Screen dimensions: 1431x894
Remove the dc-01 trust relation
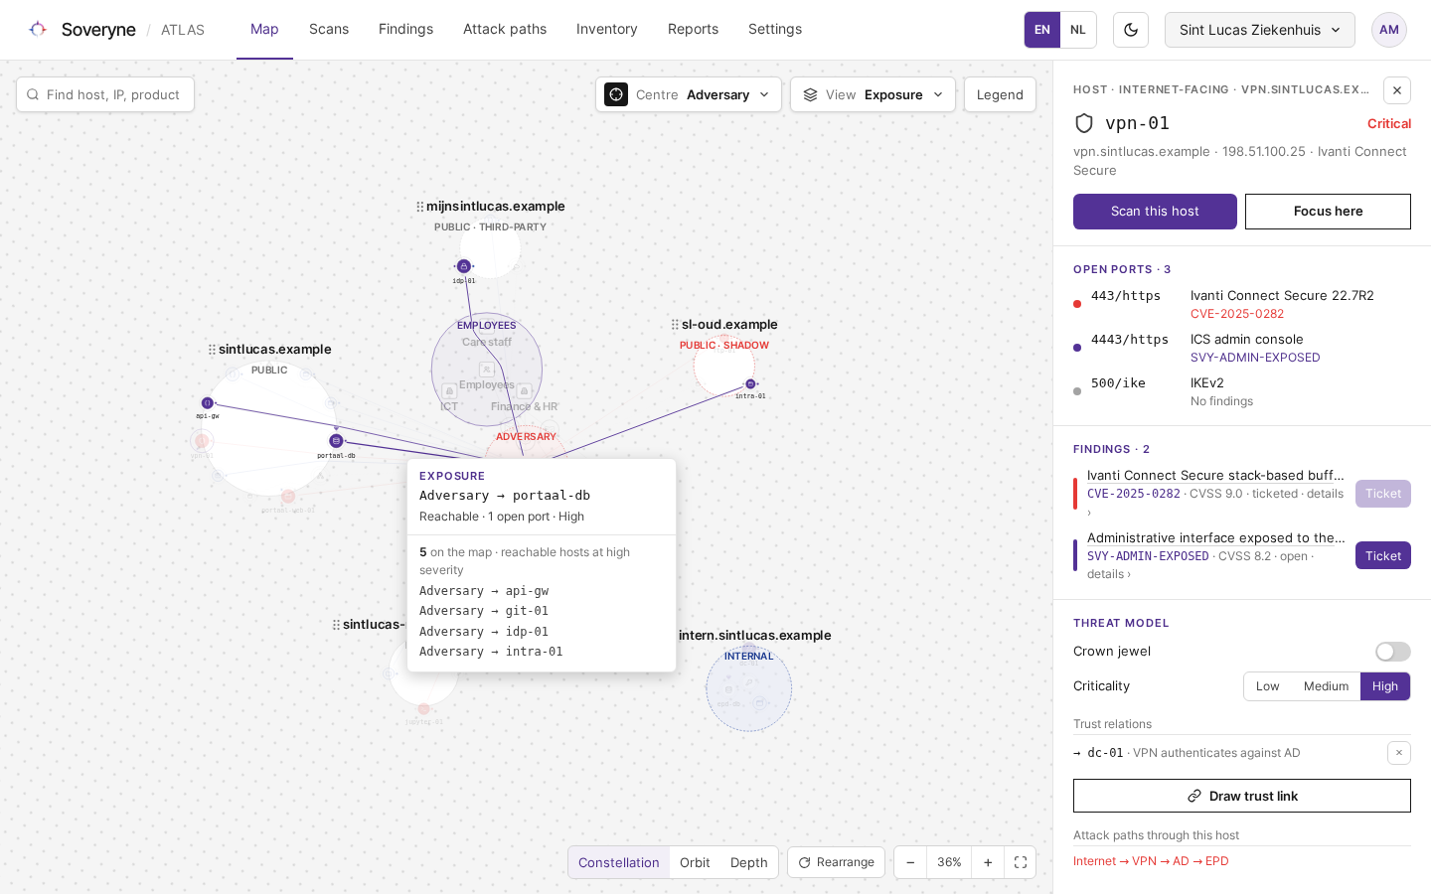1399,753
